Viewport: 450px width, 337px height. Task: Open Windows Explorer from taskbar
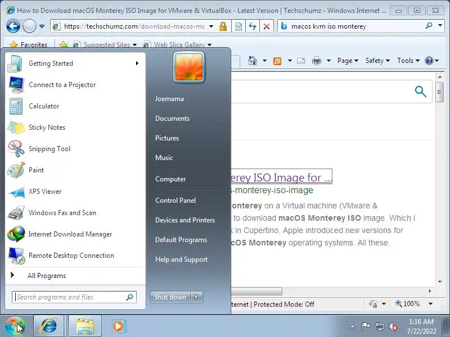pyautogui.click(x=85, y=326)
